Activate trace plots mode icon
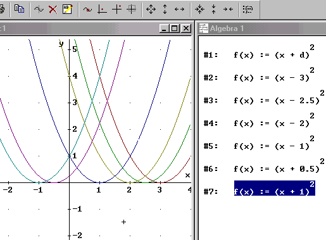This screenshot has width=326, height=240. 87,9
